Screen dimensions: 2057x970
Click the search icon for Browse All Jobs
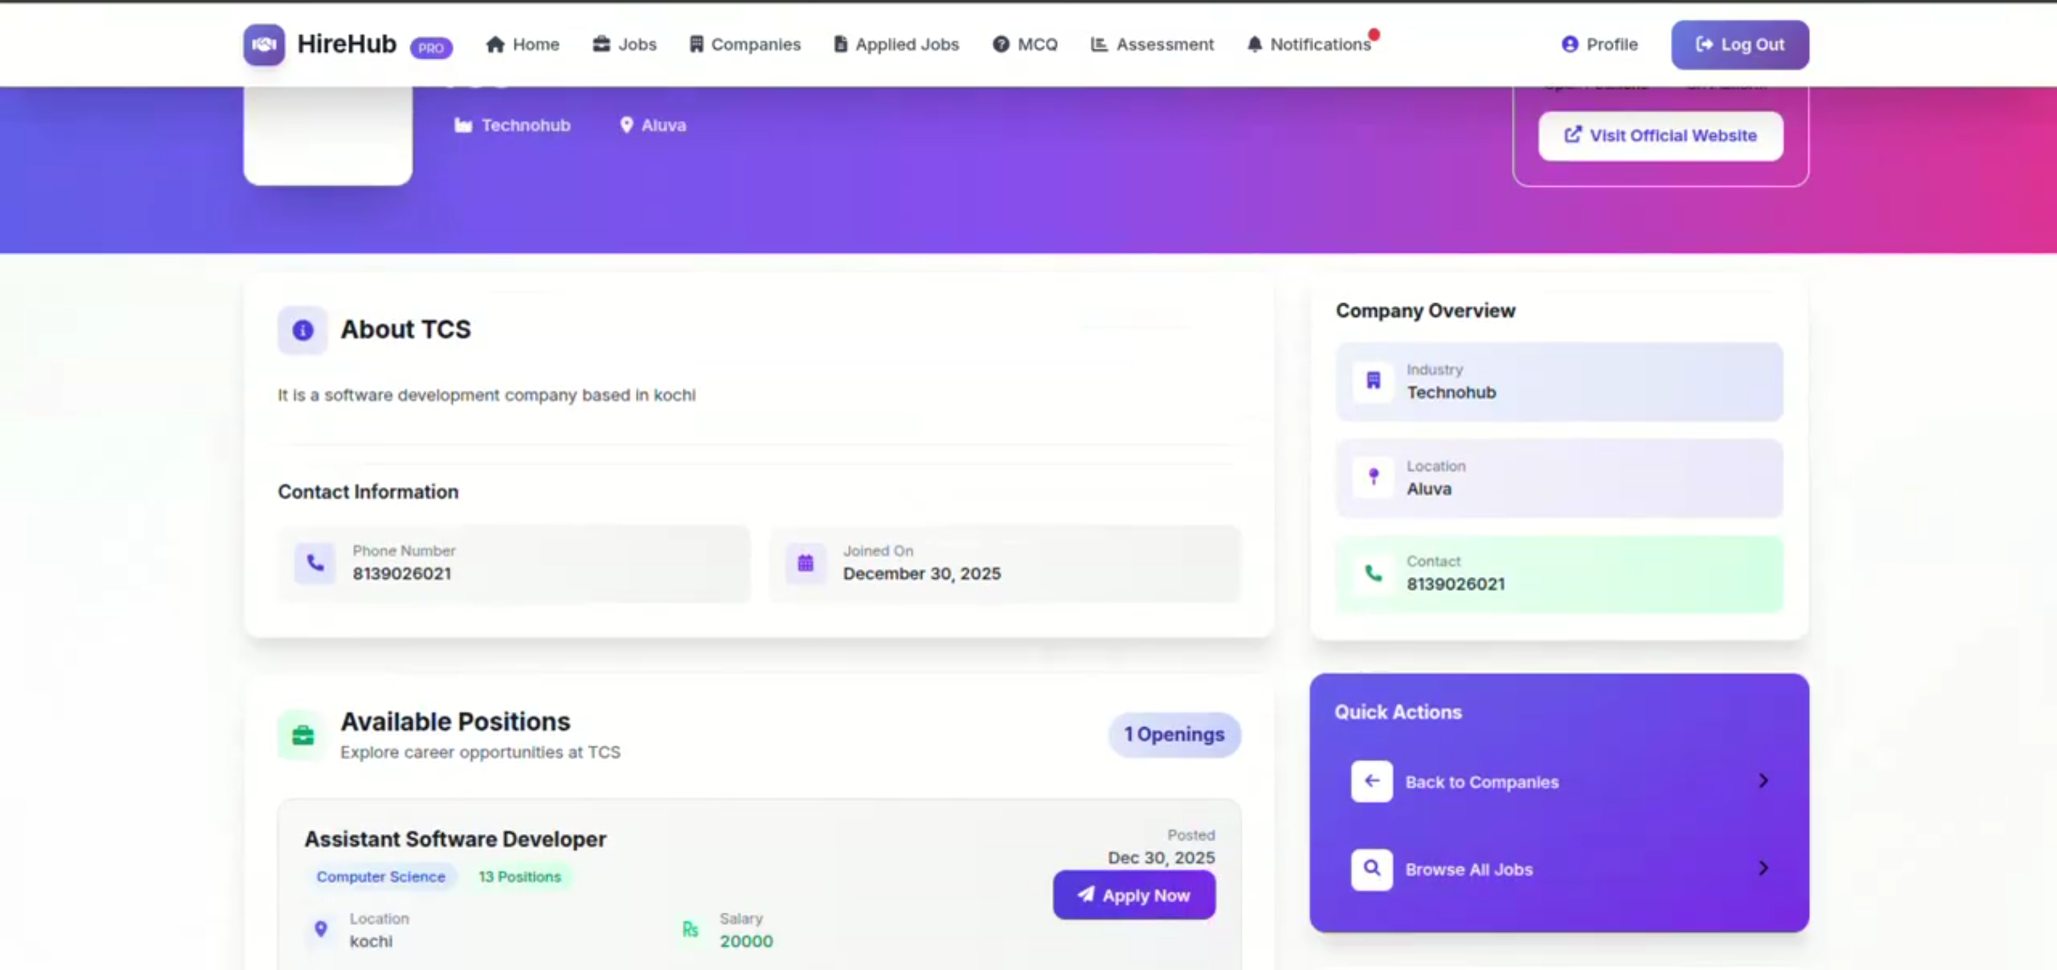[x=1371, y=869]
